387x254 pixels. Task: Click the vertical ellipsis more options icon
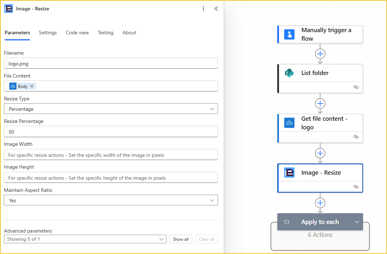coord(203,9)
